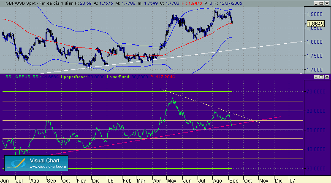Click the '06' year marker on time axis
This screenshot has width=331, height=183.
pos(111,180)
